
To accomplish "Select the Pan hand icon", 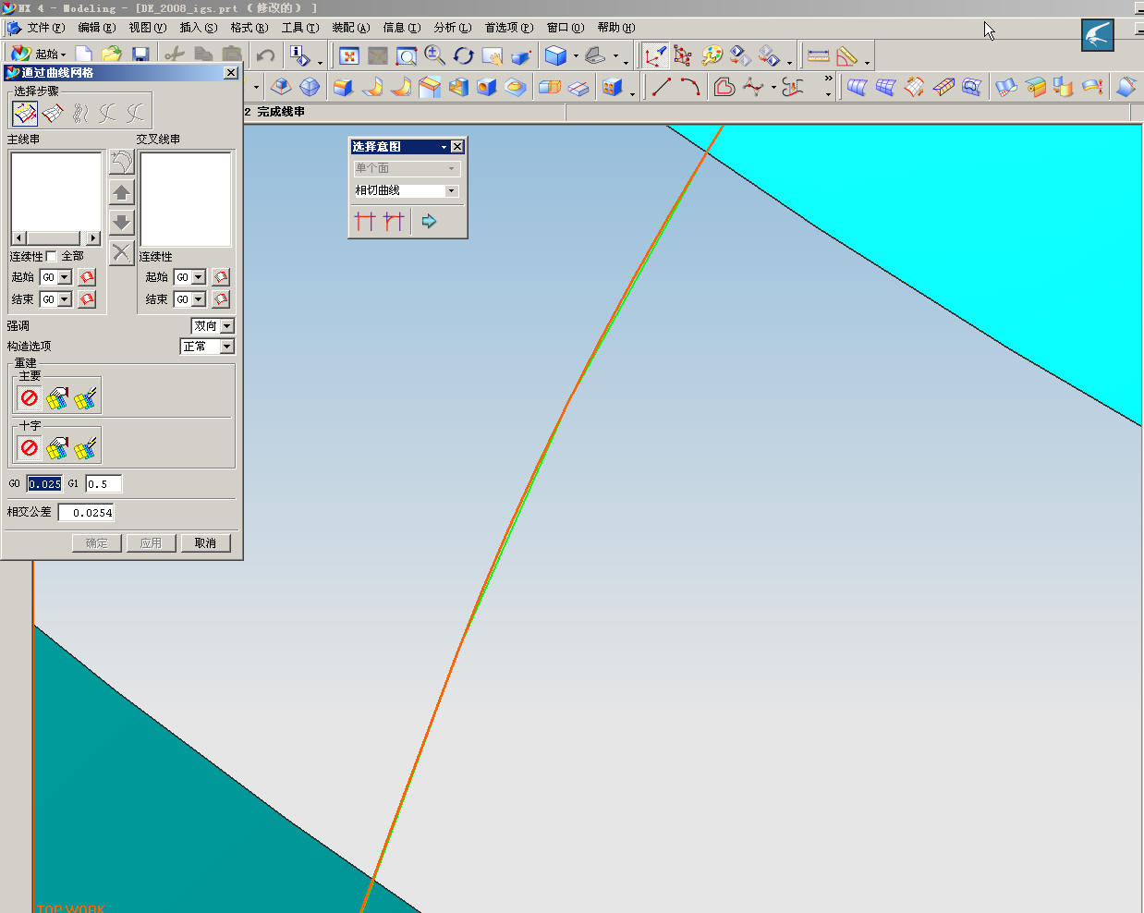I will pyautogui.click(x=493, y=56).
